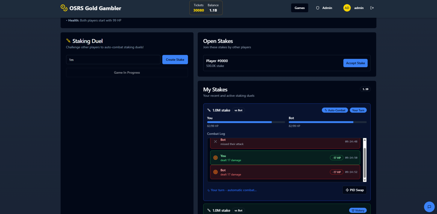Click the vs Bot tag on Victory stake
Viewport: 437px width, 214px height.
tap(238, 210)
